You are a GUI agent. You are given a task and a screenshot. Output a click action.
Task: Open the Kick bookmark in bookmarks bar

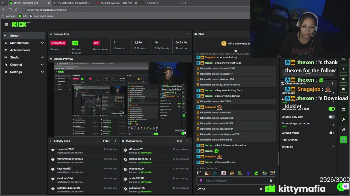click(x=23, y=16)
